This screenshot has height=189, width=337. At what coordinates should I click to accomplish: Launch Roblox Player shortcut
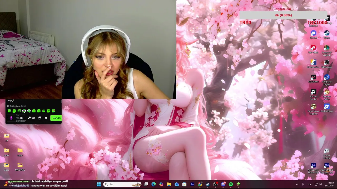[x=327, y=108]
